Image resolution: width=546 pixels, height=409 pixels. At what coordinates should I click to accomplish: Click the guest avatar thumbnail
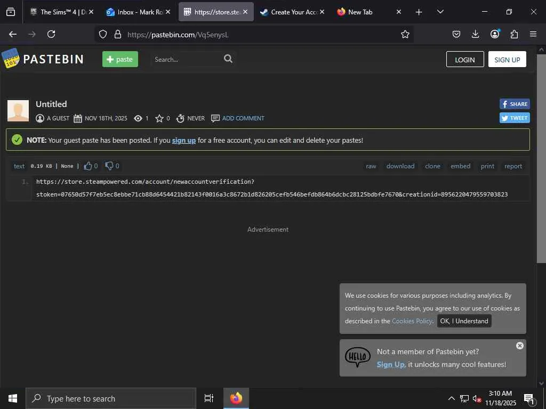click(18, 111)
